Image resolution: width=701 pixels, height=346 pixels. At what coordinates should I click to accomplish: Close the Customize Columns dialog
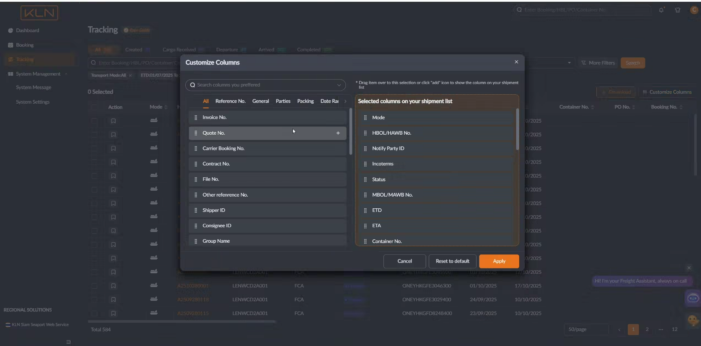pos(516,62)
